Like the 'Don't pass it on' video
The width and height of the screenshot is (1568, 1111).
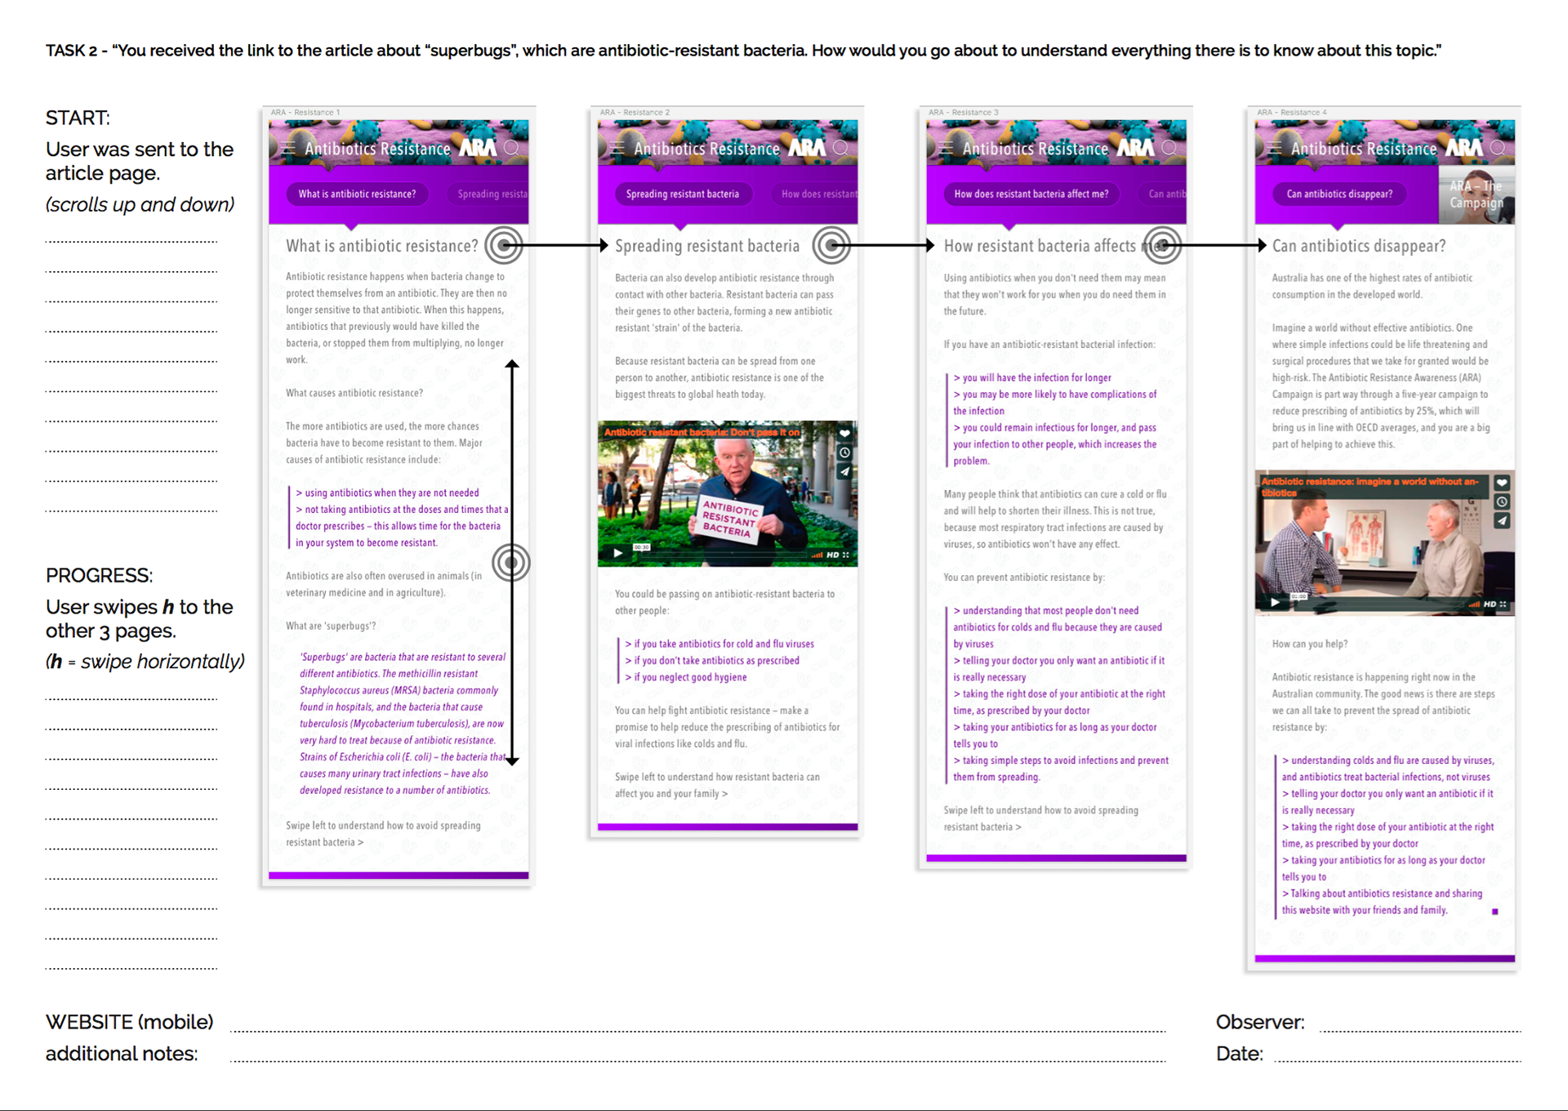pyautogui.click(x=845, y=434)
